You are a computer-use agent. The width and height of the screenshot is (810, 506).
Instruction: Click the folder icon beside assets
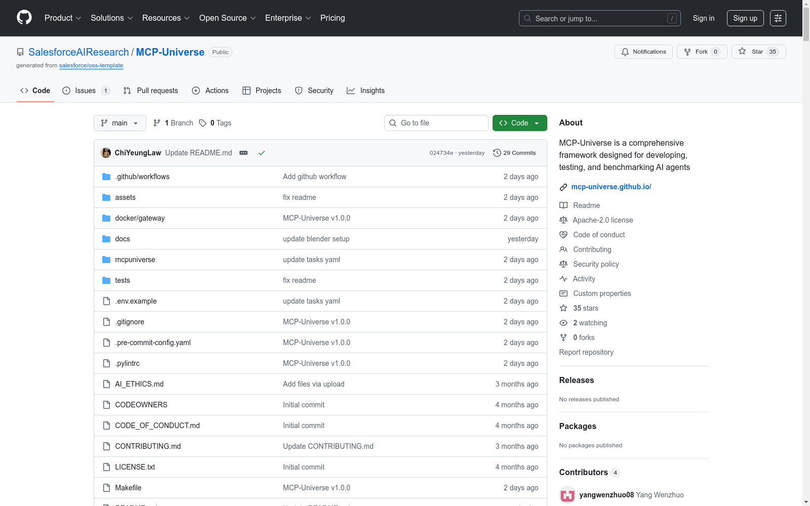(x=106, y=197)
